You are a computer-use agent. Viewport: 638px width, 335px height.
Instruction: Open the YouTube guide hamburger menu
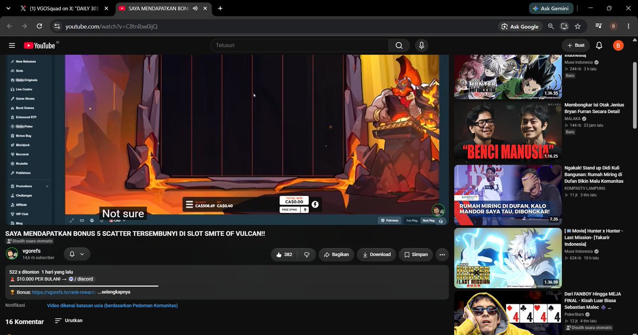(x=12, y=46)
